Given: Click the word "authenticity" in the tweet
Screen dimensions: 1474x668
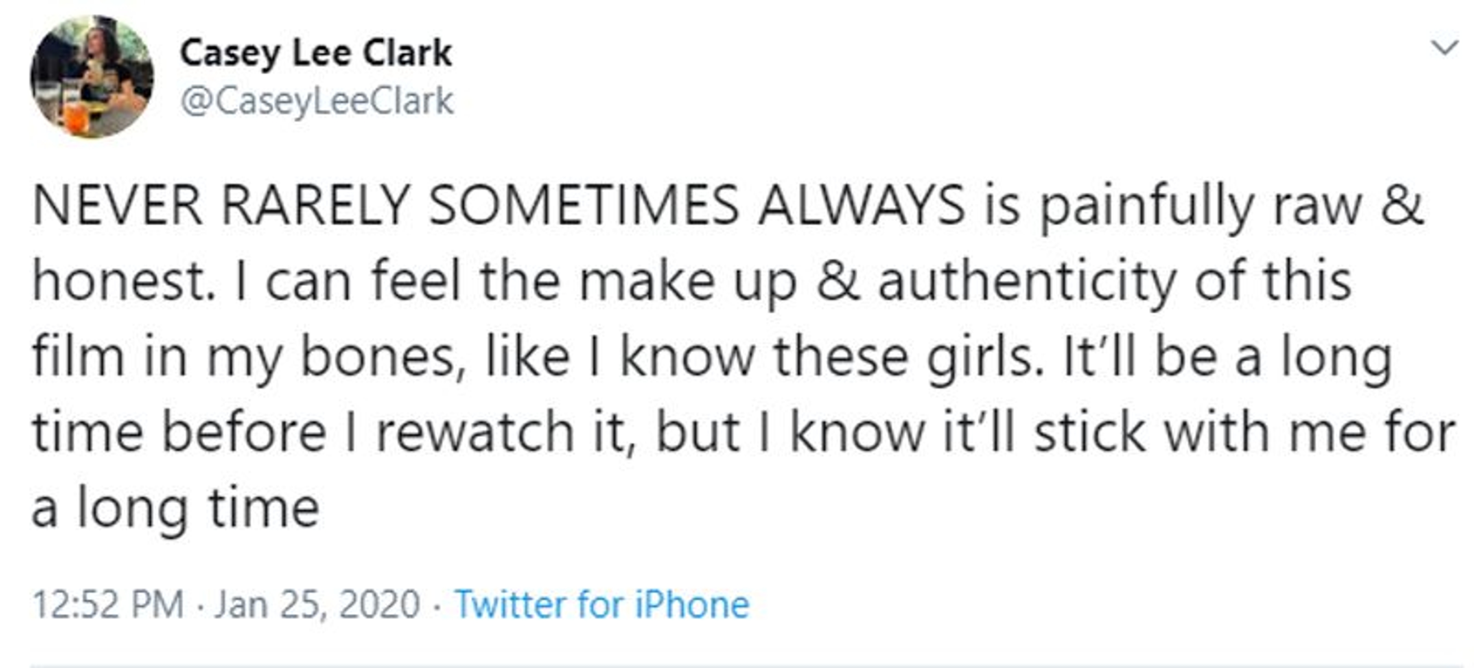Looking at the screenshot, I should pyautogui.click(x=1026, y=281).
